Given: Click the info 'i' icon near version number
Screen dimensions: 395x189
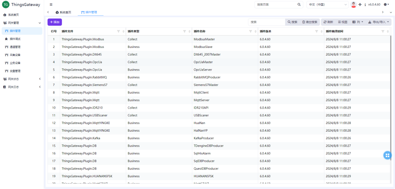Looking at the screenshot, I should tap(365, 5).
